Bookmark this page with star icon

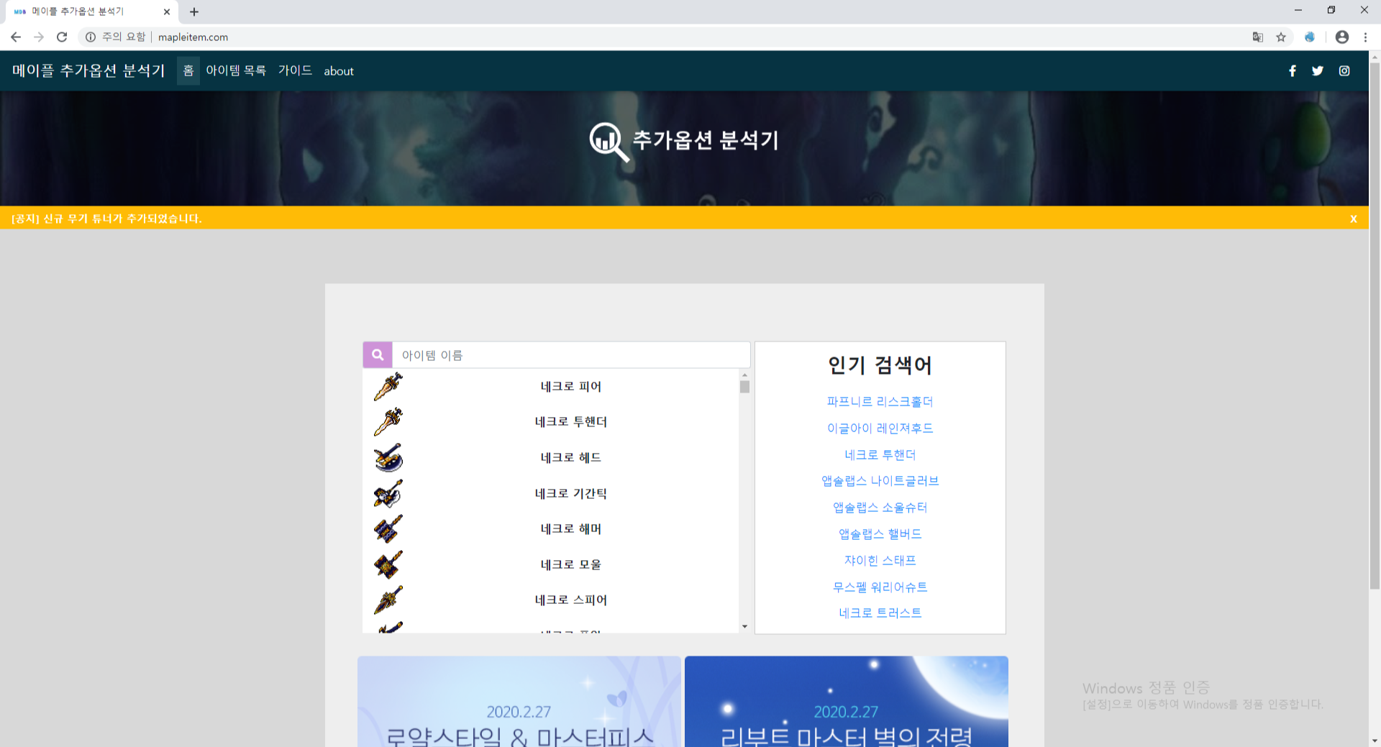1281,37
